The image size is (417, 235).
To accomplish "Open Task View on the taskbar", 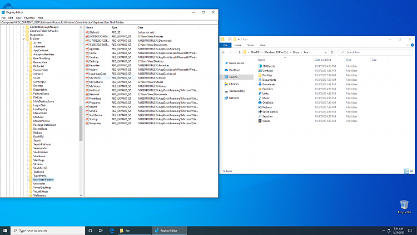I will pos(101,231).
